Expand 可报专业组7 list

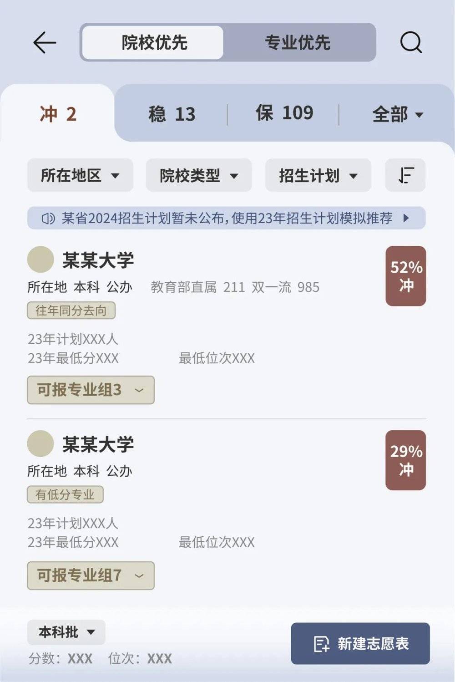[91, 575]
